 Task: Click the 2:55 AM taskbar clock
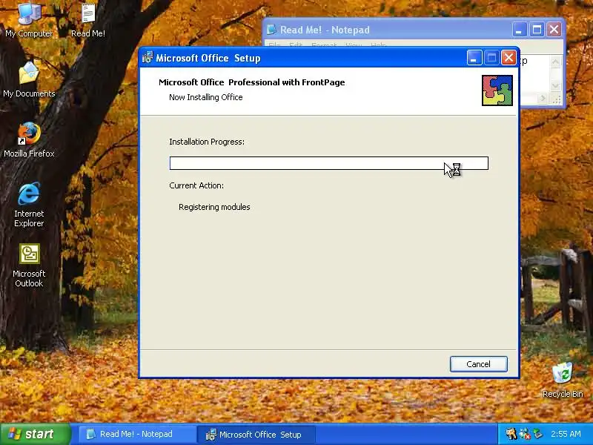tap(566, 434)
